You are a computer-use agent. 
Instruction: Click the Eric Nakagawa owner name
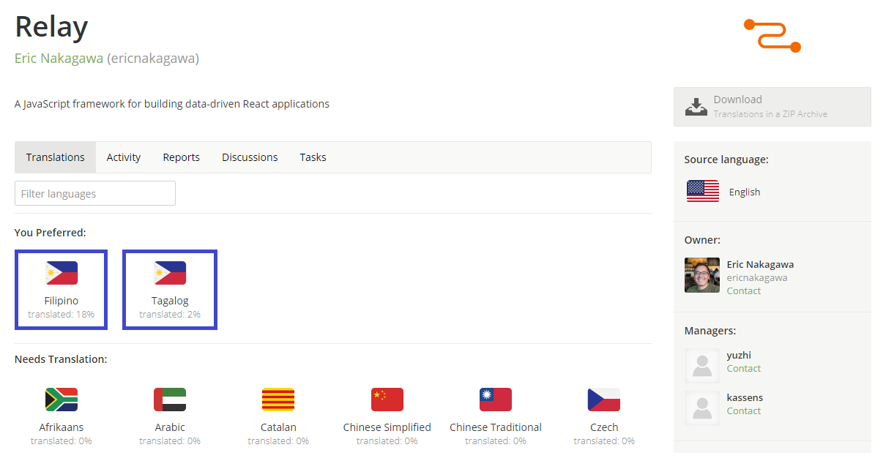coord(760,264)
